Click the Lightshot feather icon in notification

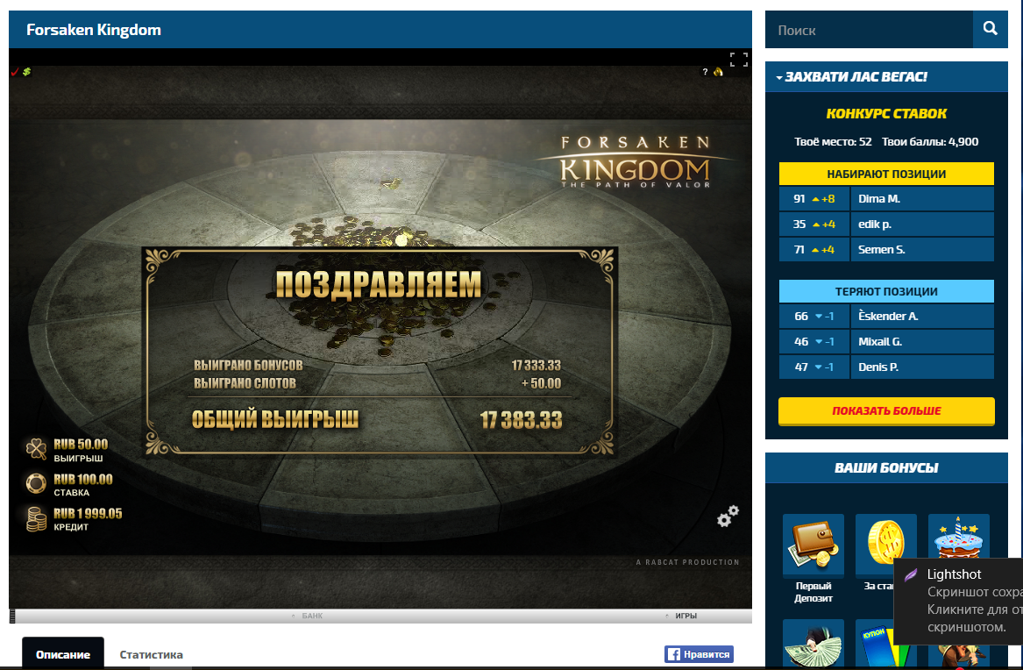pyautogui.click(x=911, y=574)
